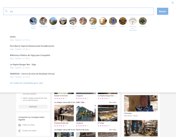Click Vigo - España under Biblioteca Pública
This screenshot has width=176, height=137.
pyautogui.click(x=15, y=59)
